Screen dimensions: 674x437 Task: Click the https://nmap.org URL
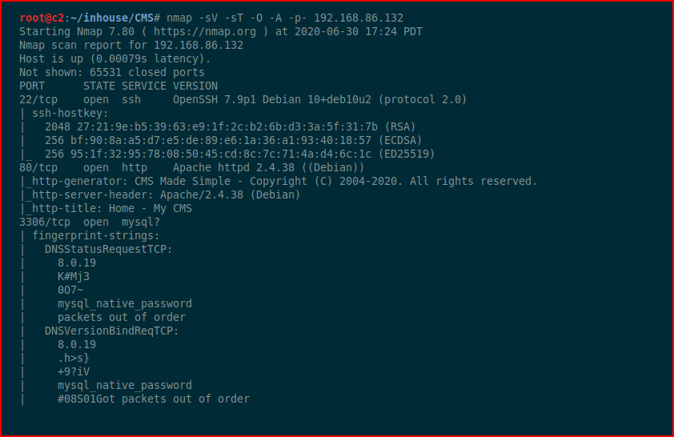205,32
